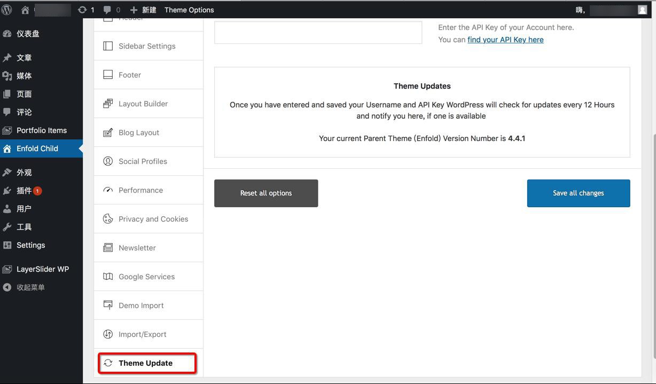
Task: Click the Posts pushpin icon
Action: [x=7, y=58]
